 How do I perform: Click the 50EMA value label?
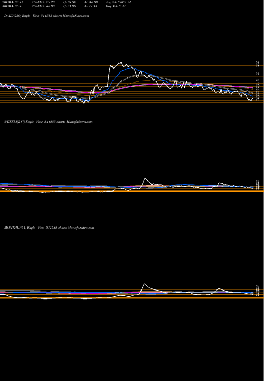pyautogui.click(x=12, y=6)
